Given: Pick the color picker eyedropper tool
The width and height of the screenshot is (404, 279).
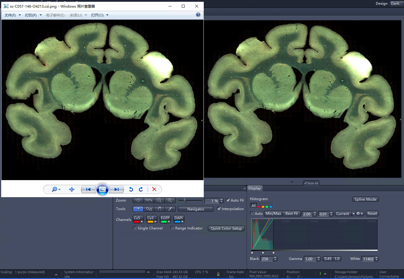Looking at the screenshot, I should click(170, 209).
